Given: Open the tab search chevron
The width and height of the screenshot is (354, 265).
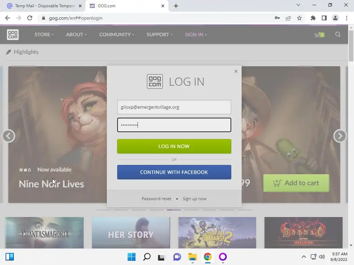Looking at the screenshot, I should (x=298, y=5).
